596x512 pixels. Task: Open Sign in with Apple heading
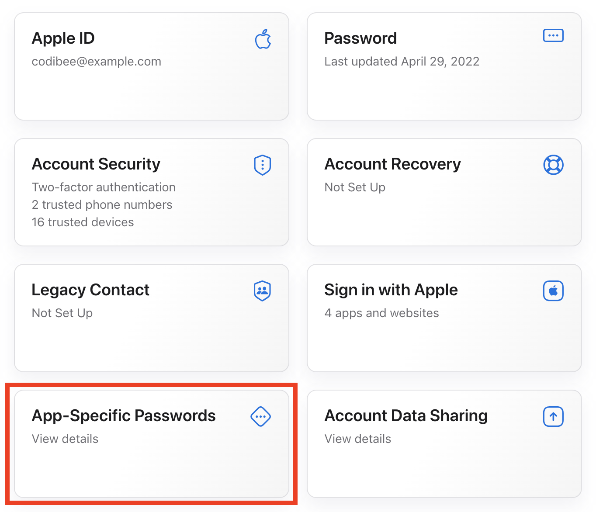click(x=391, y=290)
